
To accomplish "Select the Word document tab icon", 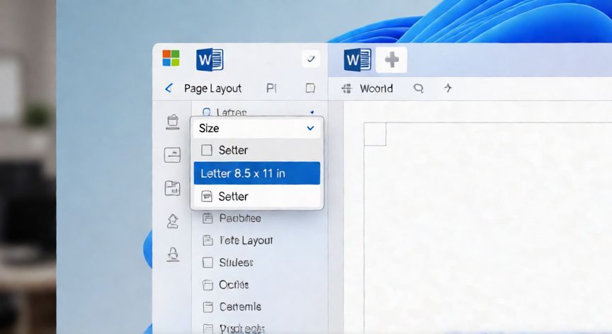I will click(x=357, y=59).
